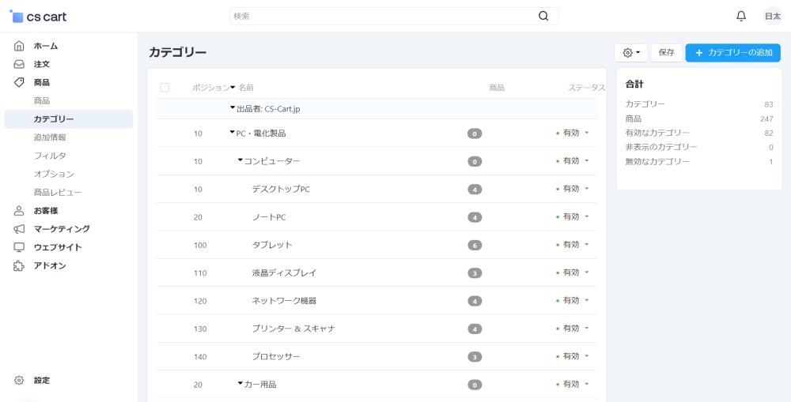Collapse the PC・電化製品 category

click(x=233, y=133)
